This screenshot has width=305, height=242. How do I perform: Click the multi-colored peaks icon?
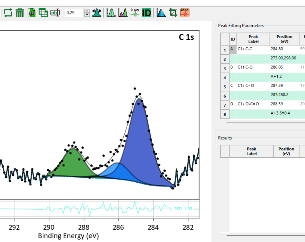123,13
